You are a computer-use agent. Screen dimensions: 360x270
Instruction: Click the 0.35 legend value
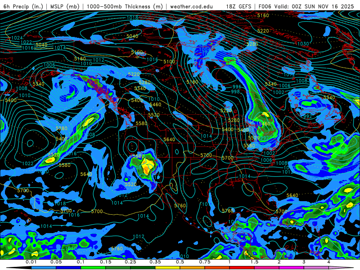(x=155, y=262)
